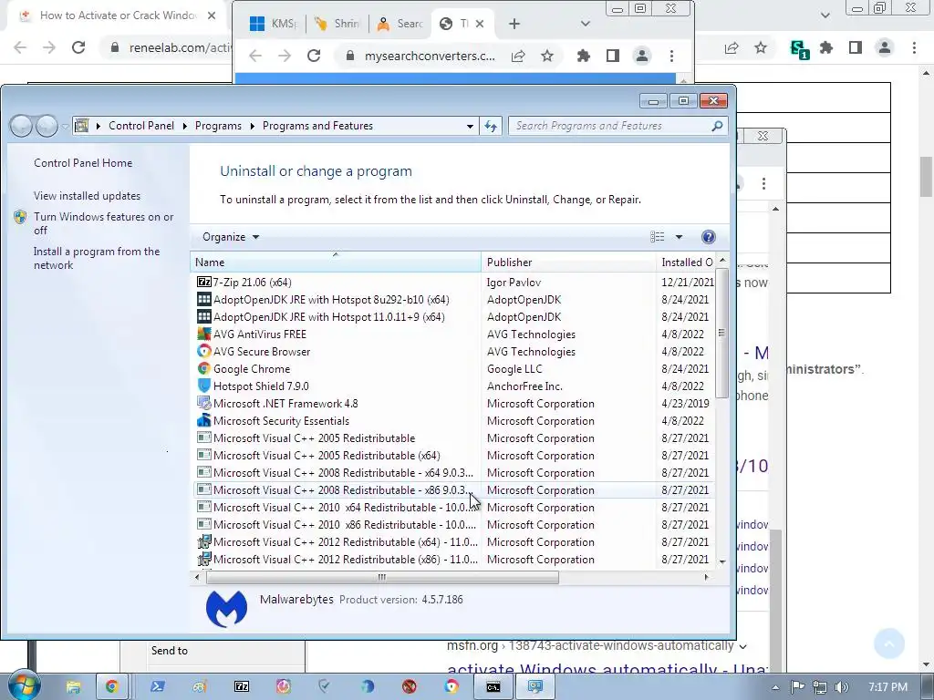
Task: Open File Explorer from the taskbar
Action: pyautogui.click(x=73, y=687)
